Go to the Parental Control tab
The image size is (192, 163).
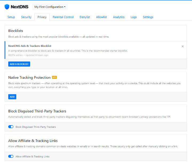(63, 17)
